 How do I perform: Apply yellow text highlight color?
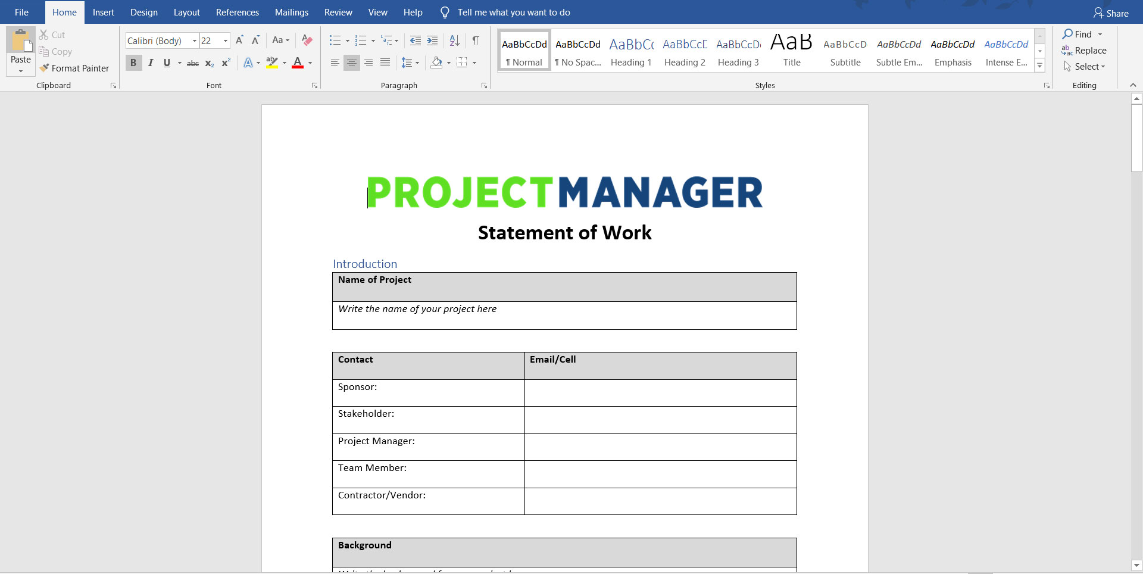coord(272,63)
